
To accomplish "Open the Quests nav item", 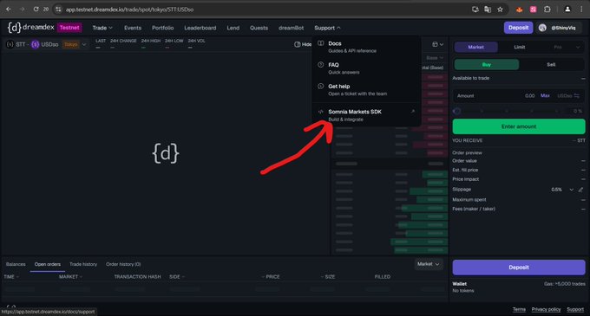I will pos(259,28).
